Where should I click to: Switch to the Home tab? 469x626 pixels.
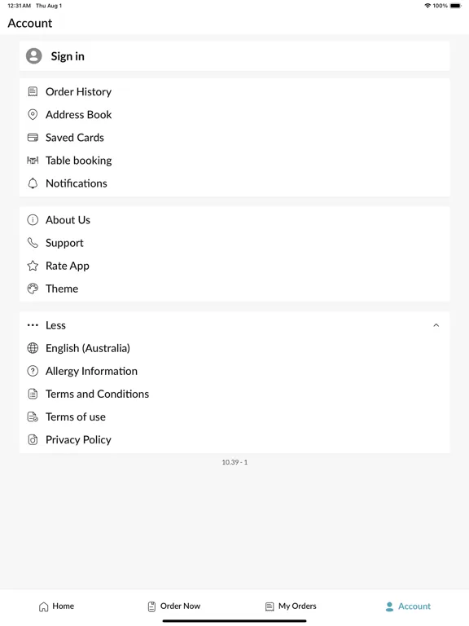point(56,606)
